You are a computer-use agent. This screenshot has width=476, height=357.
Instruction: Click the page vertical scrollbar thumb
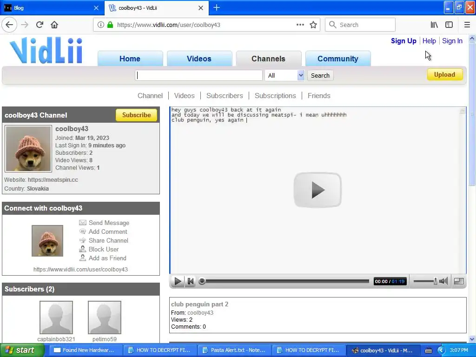(472, 114)
